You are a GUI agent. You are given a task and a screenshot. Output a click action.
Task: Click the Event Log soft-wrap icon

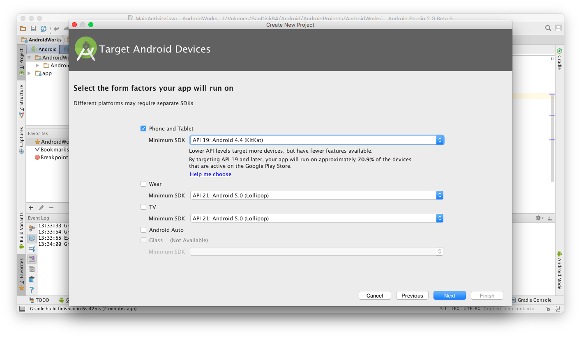tap(32, 249)
